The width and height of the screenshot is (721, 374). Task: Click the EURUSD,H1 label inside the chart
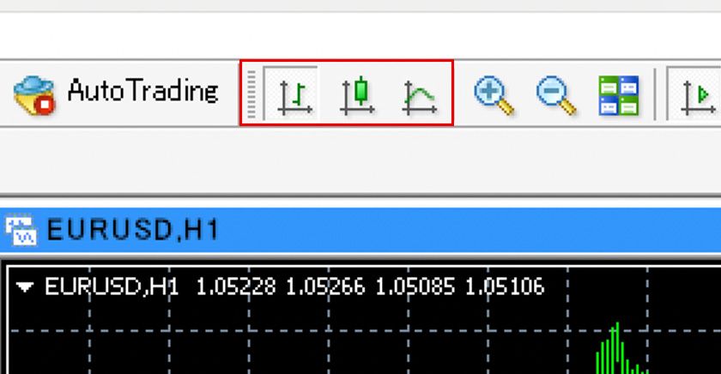pos(112,287)
